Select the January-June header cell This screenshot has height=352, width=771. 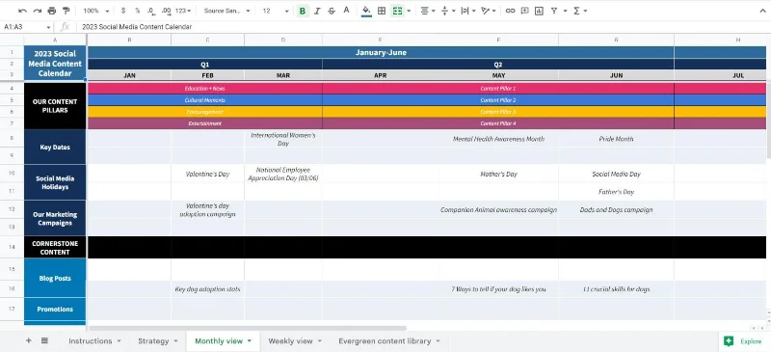tap(381, 52)
